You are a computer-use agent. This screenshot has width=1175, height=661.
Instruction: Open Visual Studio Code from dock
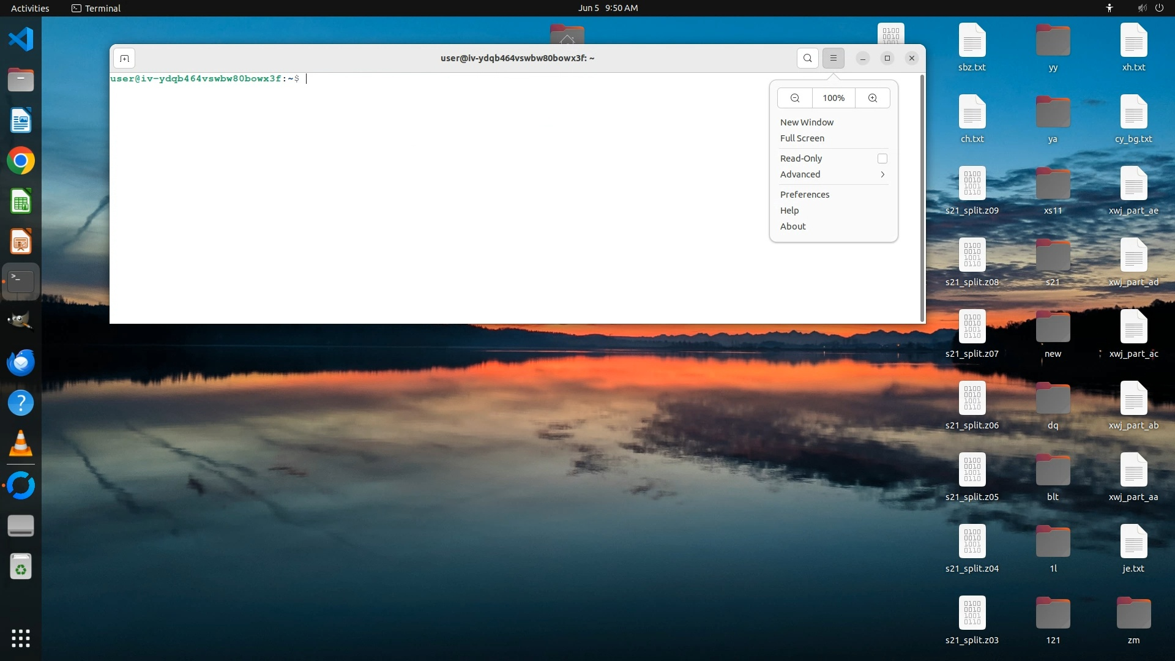point(20,40)
